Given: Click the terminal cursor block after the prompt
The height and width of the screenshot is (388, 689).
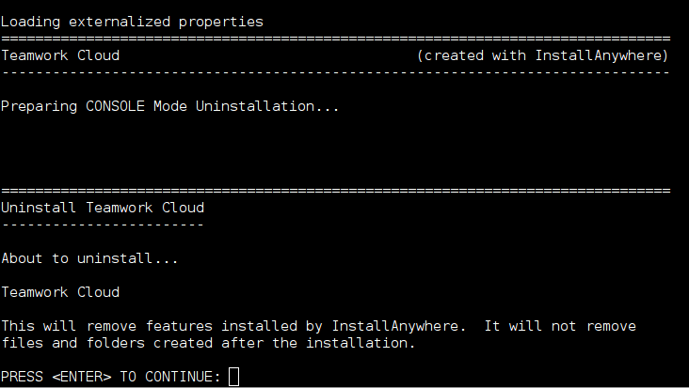Looking at the screenshot, I should tap(234, 377).
